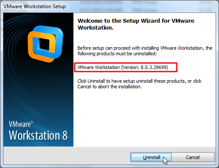219x168 pixels.
Task: Select the version 8.0.3.29699 product line
Action: (123, 67)
